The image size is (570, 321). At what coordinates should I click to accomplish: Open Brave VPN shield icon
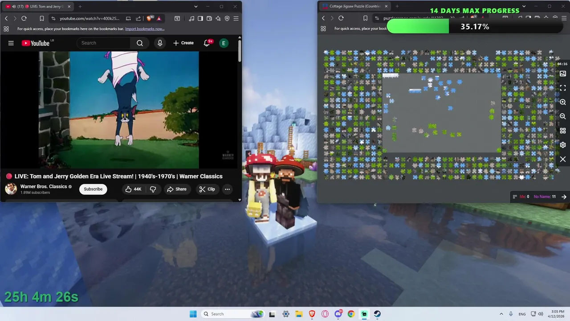[x=227, y=18]
